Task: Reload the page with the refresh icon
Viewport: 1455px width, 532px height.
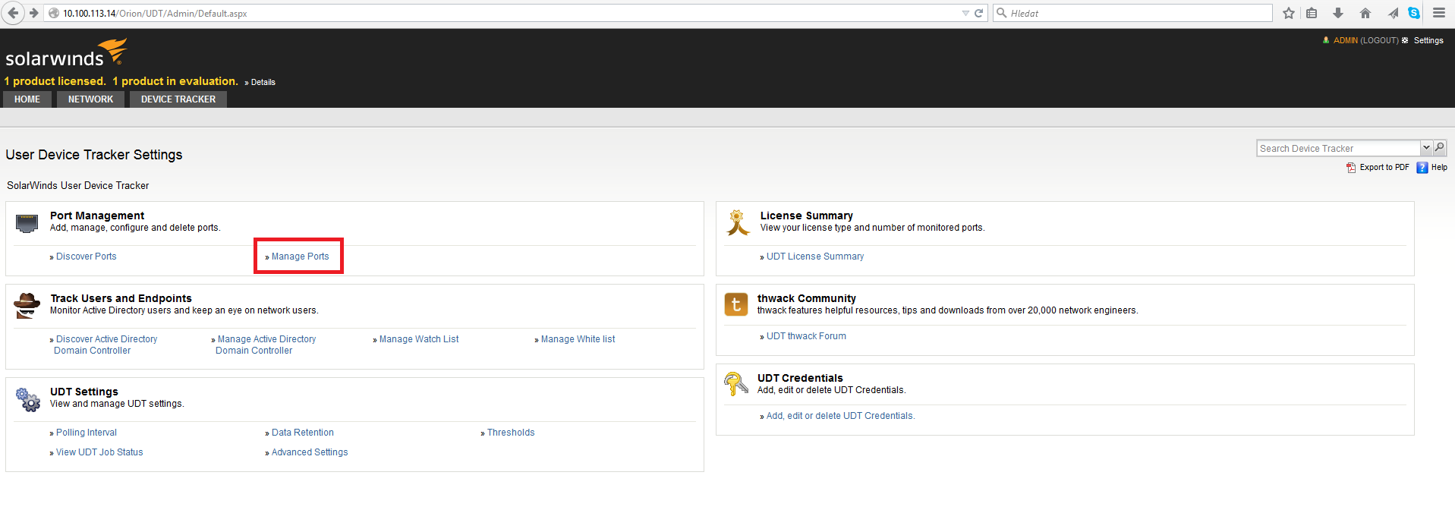Action: pos(979,13)
